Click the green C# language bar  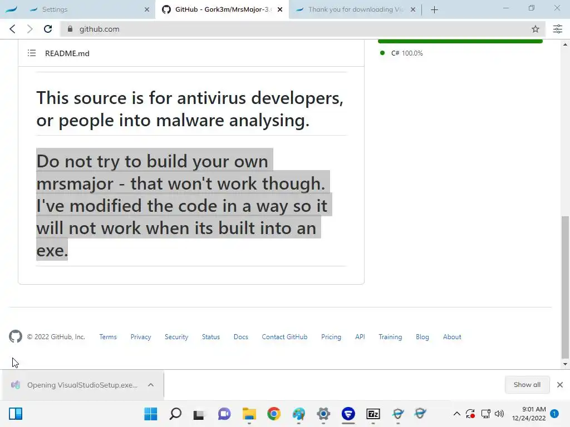(x=460, y=41)
